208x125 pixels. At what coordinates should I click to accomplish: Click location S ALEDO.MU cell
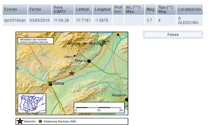pos(189,20)
